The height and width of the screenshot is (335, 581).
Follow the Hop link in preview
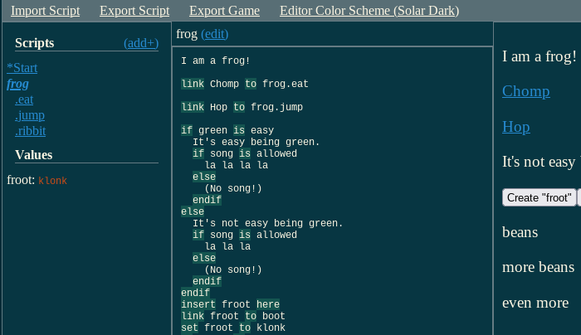pos(515,127)
